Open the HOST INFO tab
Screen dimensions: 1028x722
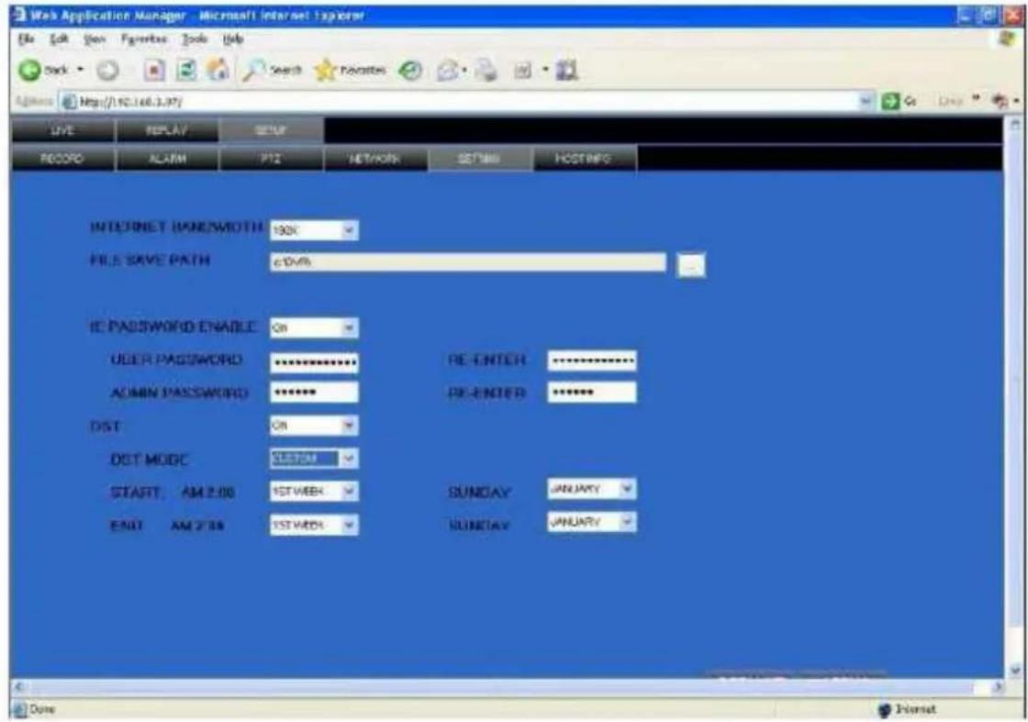(x=585, y=159)
